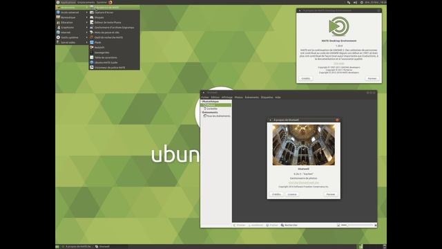Open Aide menu in Shotwell
The height and width of the screenshot is (249, 442).
tap(278, 98)
